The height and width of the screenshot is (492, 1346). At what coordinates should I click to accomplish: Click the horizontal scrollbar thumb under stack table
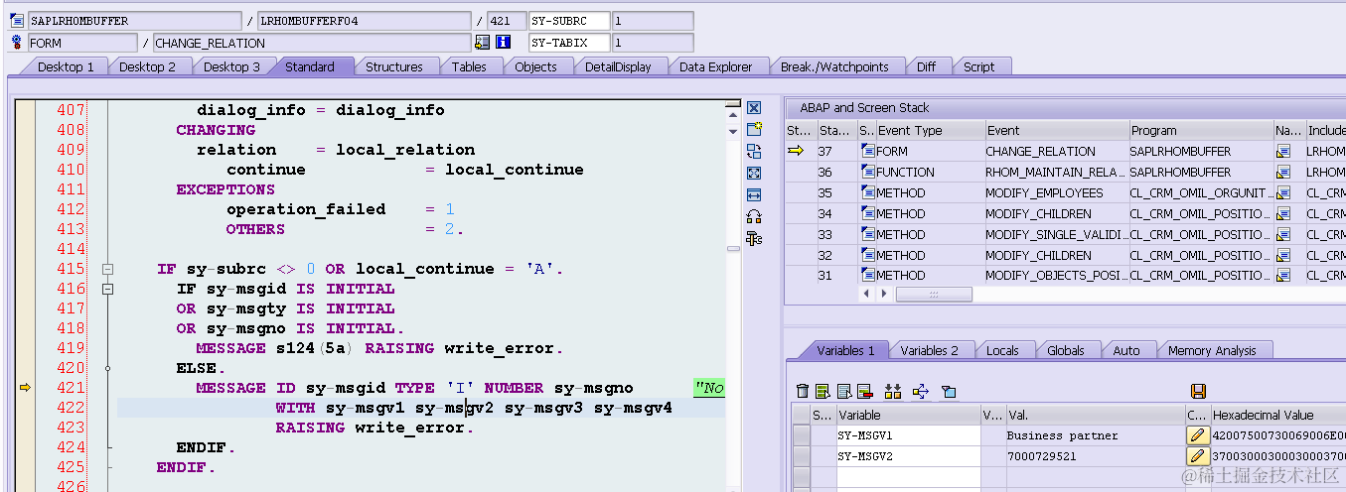tap(934, 295)
